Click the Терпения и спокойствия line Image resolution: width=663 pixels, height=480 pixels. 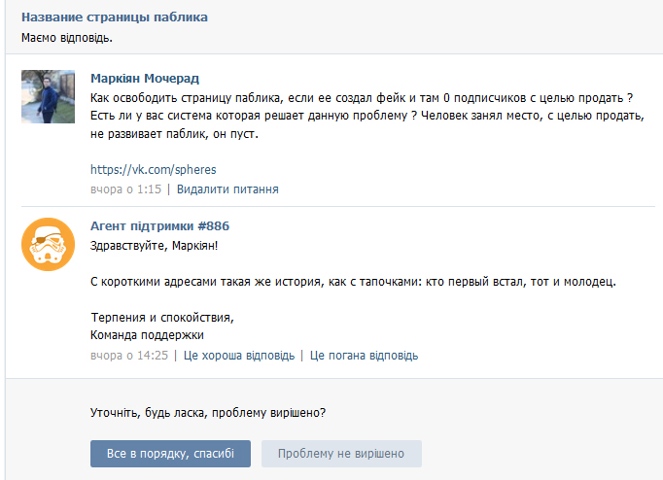pos(162,318)
